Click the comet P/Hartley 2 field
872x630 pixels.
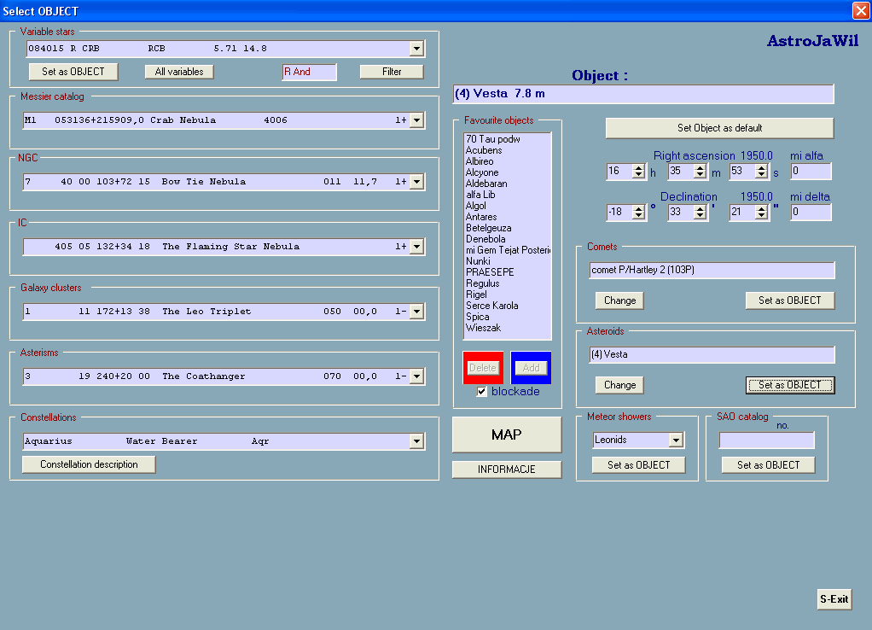click(712, 270)
